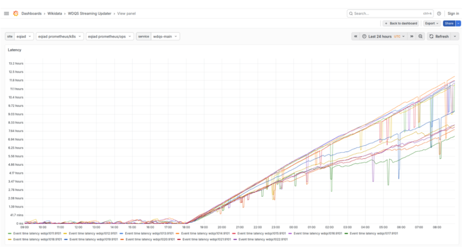Viewport: 468px width, 251px height.
Task: Shift time range forward with double-right arrows
Action: (412, 37)
